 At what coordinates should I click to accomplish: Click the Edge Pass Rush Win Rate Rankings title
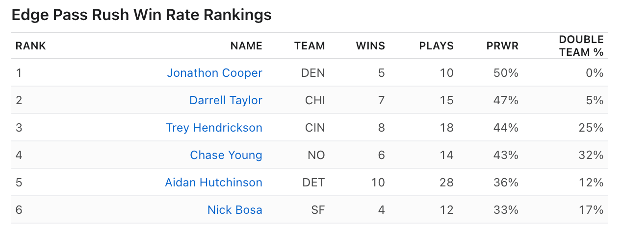click(x=141, y=15)
